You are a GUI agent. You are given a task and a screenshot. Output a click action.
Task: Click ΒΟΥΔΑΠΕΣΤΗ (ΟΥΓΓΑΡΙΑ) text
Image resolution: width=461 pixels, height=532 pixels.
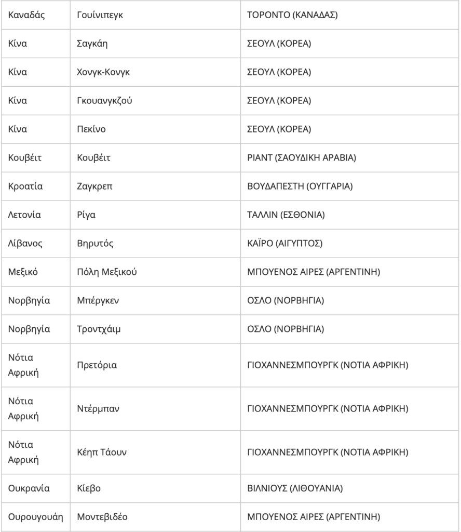[300, 187]
